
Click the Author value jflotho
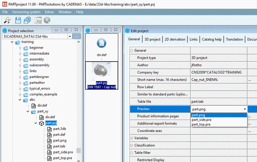pyautogui.click(x=197, y=65)
